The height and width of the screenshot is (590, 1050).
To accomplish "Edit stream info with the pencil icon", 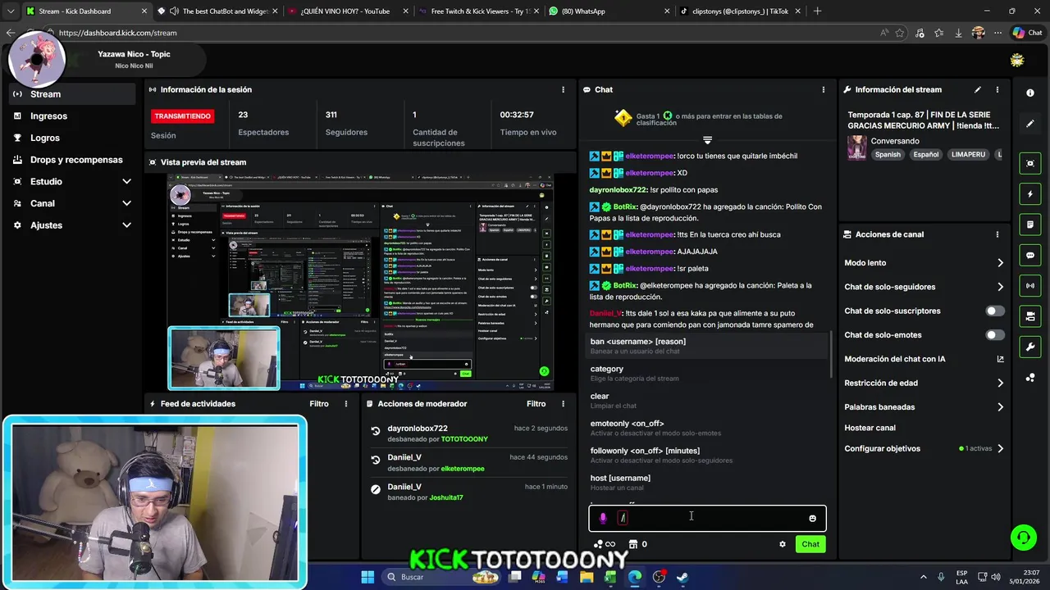I will pyautogui.click(x=977, y=90).
